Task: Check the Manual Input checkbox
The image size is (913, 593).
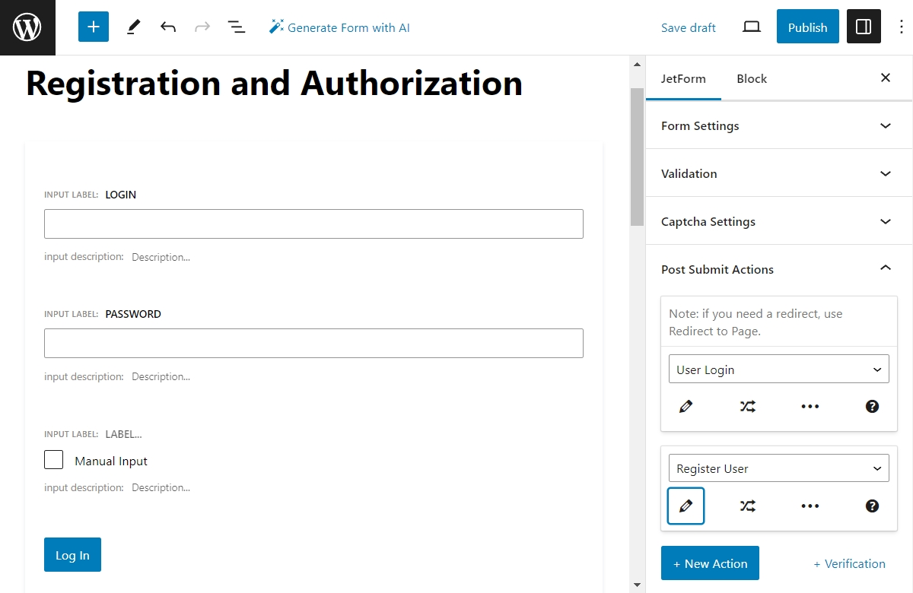Action: point(53,459)
